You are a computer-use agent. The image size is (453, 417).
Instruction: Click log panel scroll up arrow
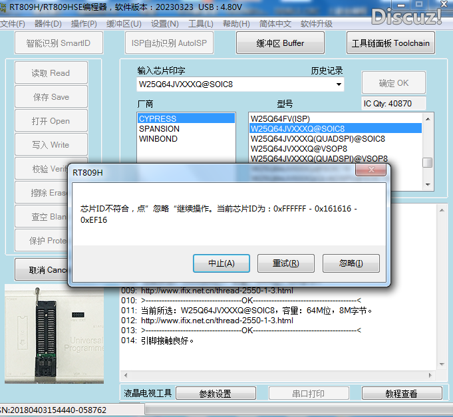pos(442,210)
